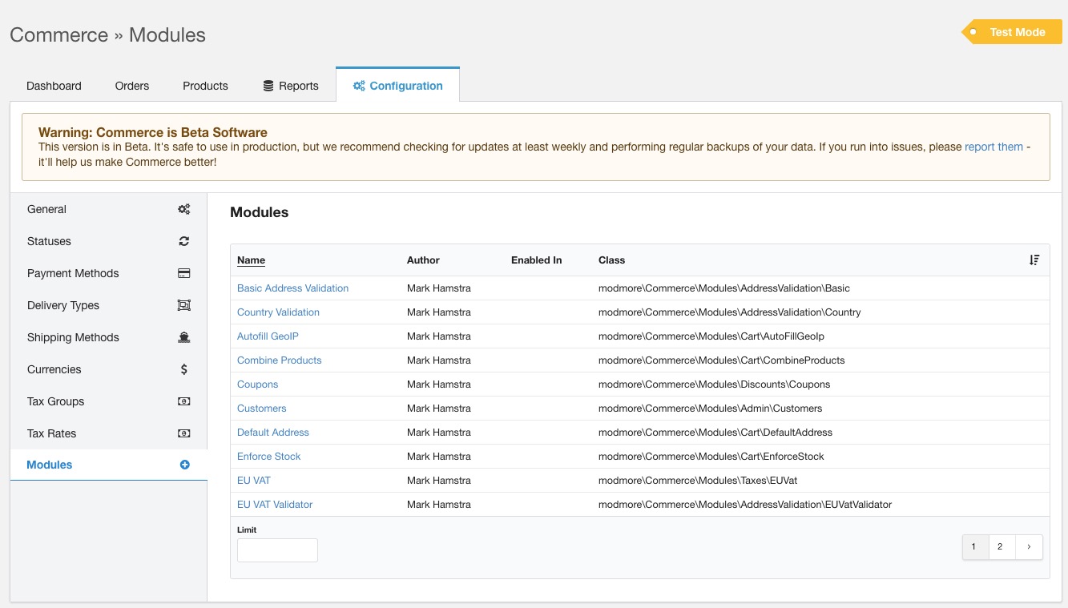Click the money icon beside Tax Rates
Image resolution: width=1068 pixels, height=608 pixels.
pyautogui.click(x=184, y=433)
